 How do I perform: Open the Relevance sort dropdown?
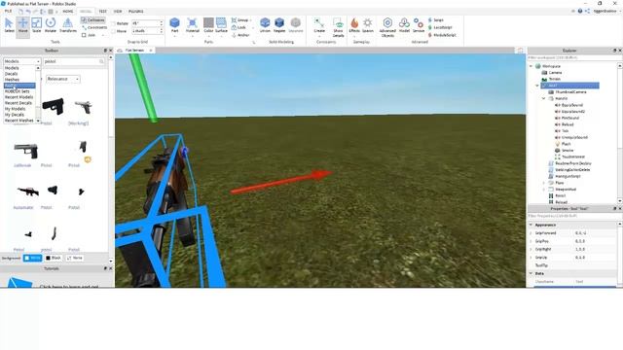pos(62,79)
